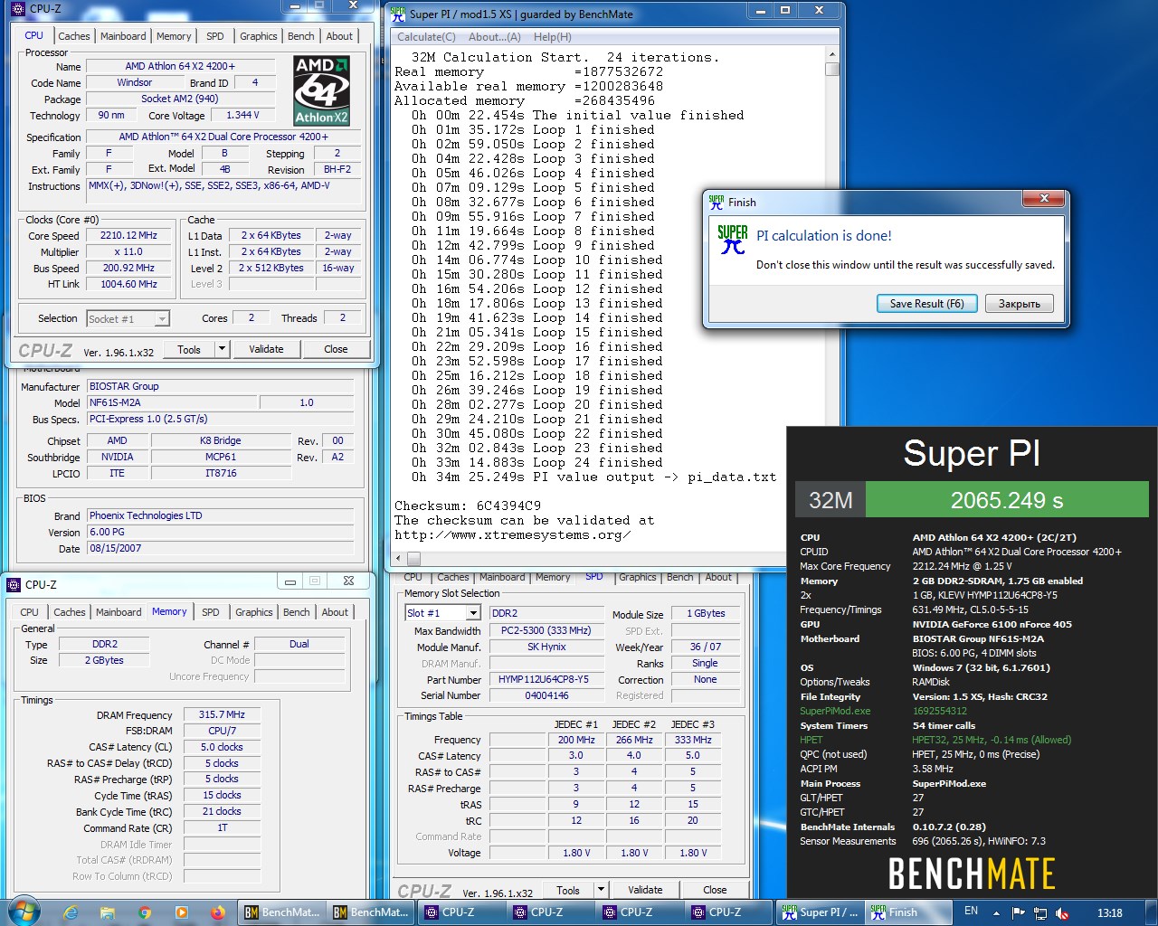Open Bench tab in top CPU-Z window

coord(301,36)
